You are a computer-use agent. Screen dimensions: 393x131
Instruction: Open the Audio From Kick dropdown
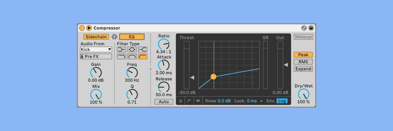pyautogui.click(x=96, y=49)
